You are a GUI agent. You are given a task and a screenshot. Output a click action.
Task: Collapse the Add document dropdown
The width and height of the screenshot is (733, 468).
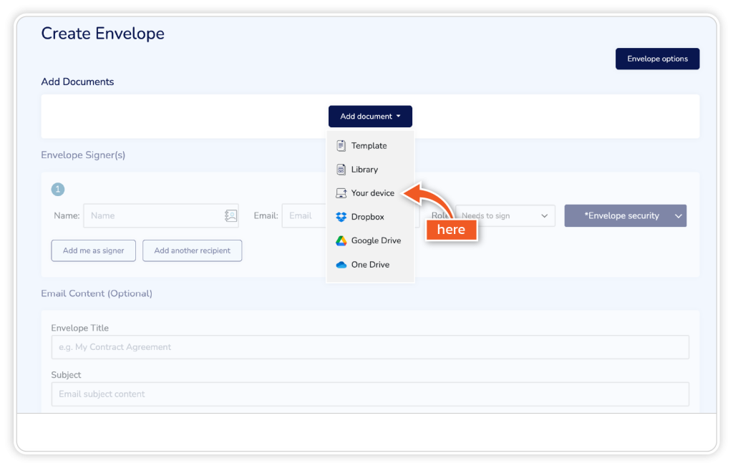coord(370,117)
